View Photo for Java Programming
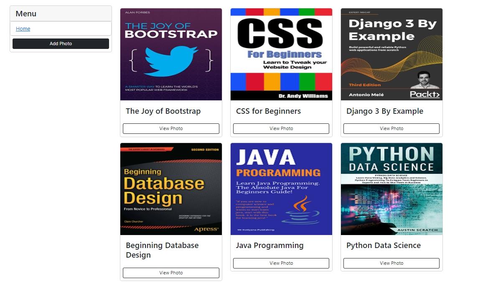Screen dimensions: 488x289 click(281, 263)
